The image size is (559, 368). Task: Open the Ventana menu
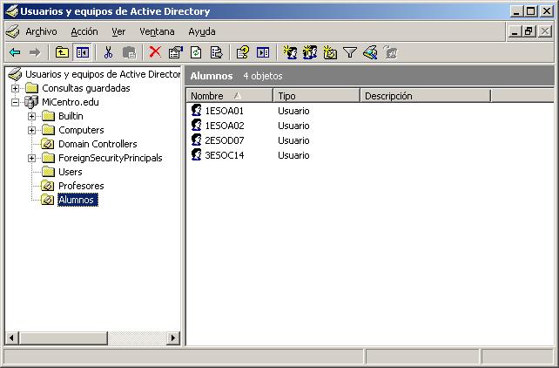coord(157,31)
